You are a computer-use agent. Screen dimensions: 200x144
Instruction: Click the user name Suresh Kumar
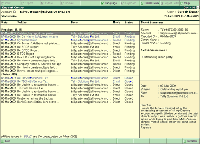[188, 12]
